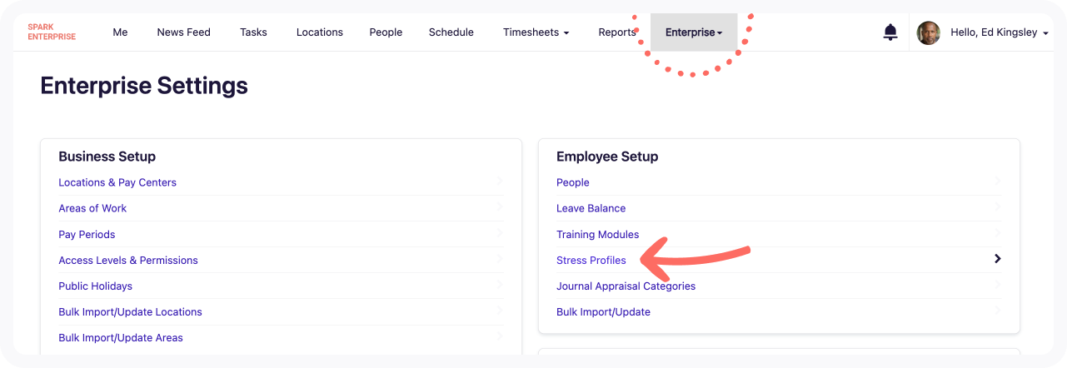Select Journal Appraisal Categories
This screenshot has width=1067, height=368.
tap(626, 286)
